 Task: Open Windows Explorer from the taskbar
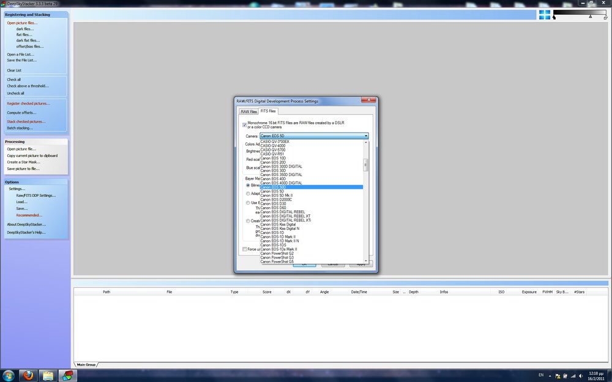point(48,375)
